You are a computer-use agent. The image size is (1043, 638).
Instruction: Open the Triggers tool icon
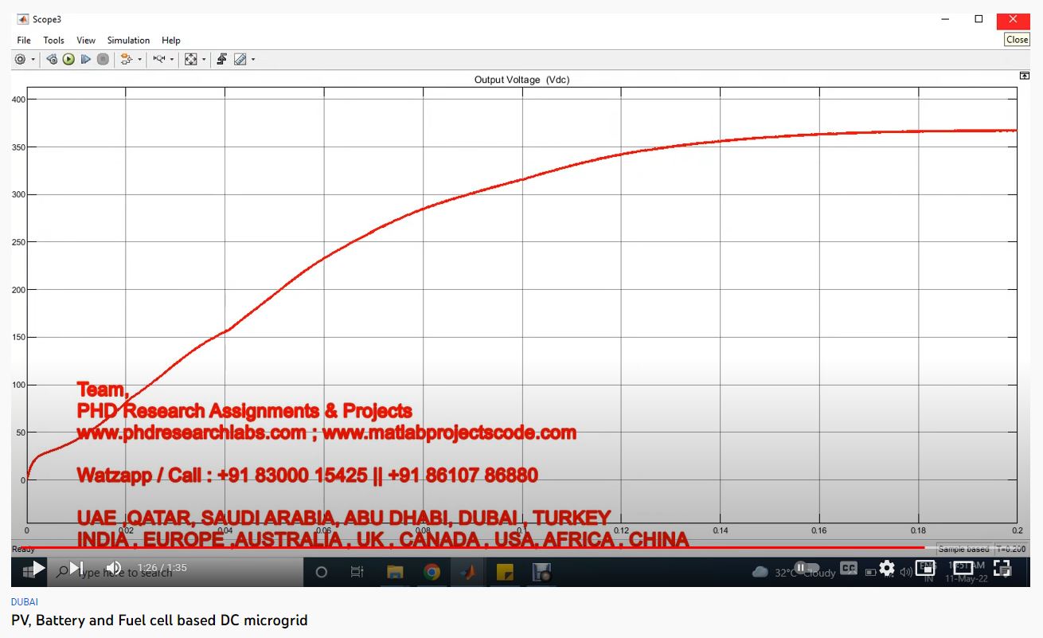click(222, 59)
